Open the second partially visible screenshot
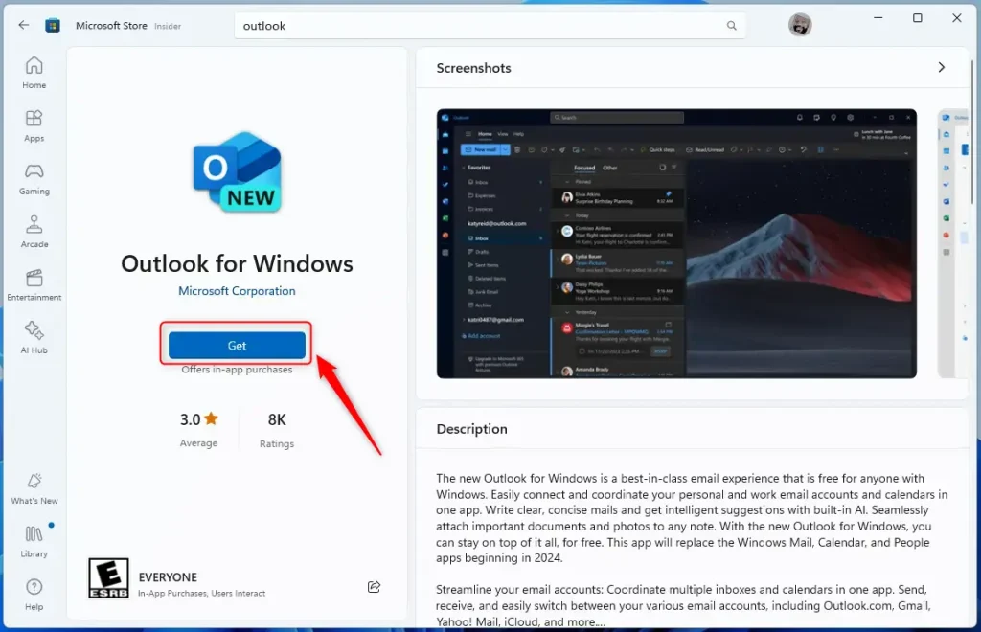Image resolution: width=981 pixels, height=632 pixels. [x=953, y=243]
